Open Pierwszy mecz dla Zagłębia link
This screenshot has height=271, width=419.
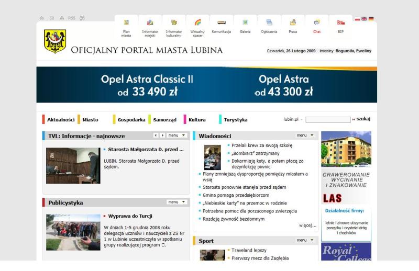pyautogui.click(x=260, y=258)
